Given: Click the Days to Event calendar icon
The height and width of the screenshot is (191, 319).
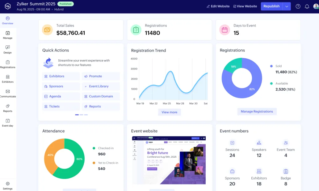Looking at the screenshot, I should pyautogui.click(x=225, y=30).
